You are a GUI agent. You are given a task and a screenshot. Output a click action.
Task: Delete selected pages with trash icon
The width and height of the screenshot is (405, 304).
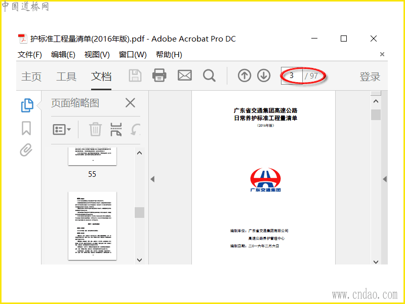point(95,129)
